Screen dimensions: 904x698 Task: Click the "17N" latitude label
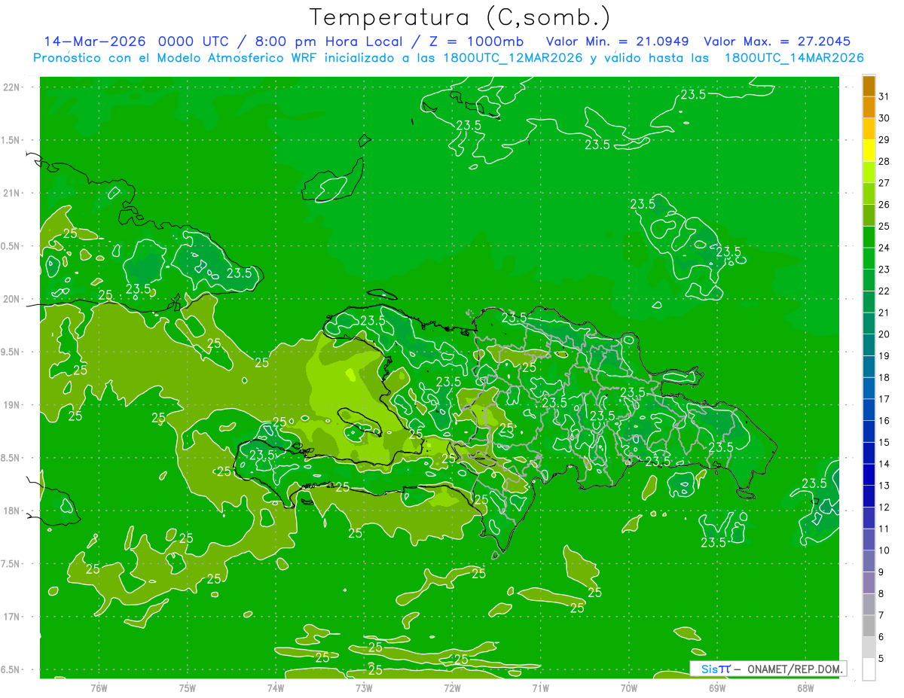11,617
